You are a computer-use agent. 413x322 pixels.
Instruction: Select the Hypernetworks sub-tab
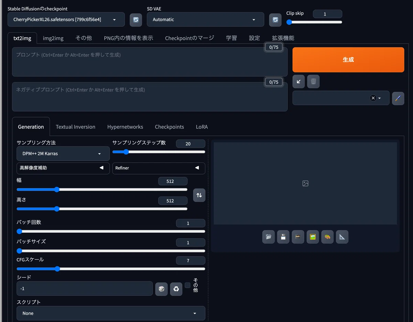[x=125, y=127]
